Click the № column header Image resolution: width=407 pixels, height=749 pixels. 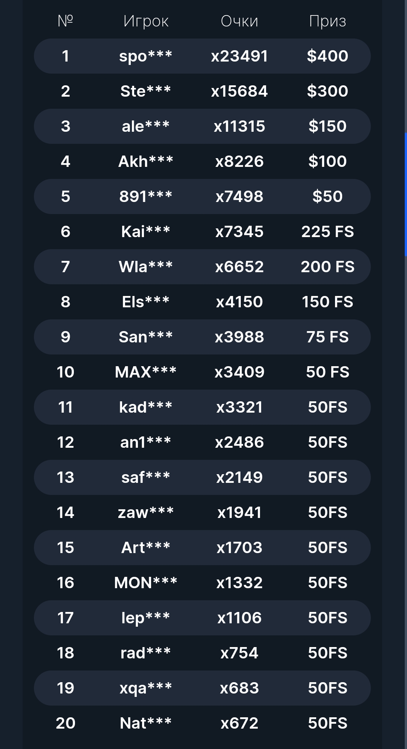(65, 21)
